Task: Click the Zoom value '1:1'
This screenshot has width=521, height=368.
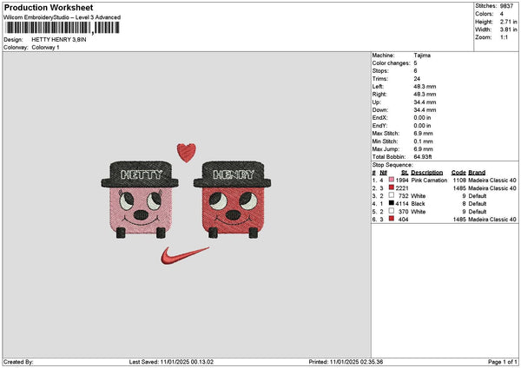Action: (x=504, y=37)
